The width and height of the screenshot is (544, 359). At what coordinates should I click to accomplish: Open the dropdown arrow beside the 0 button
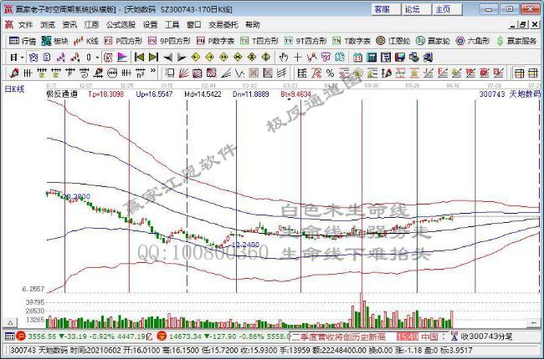97,58
